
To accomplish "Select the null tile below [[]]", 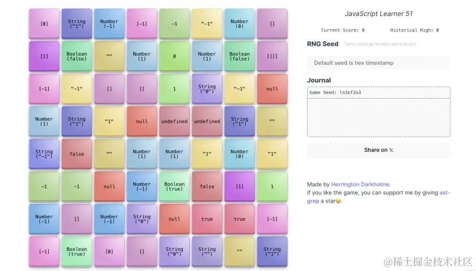I will pos(272,89).
